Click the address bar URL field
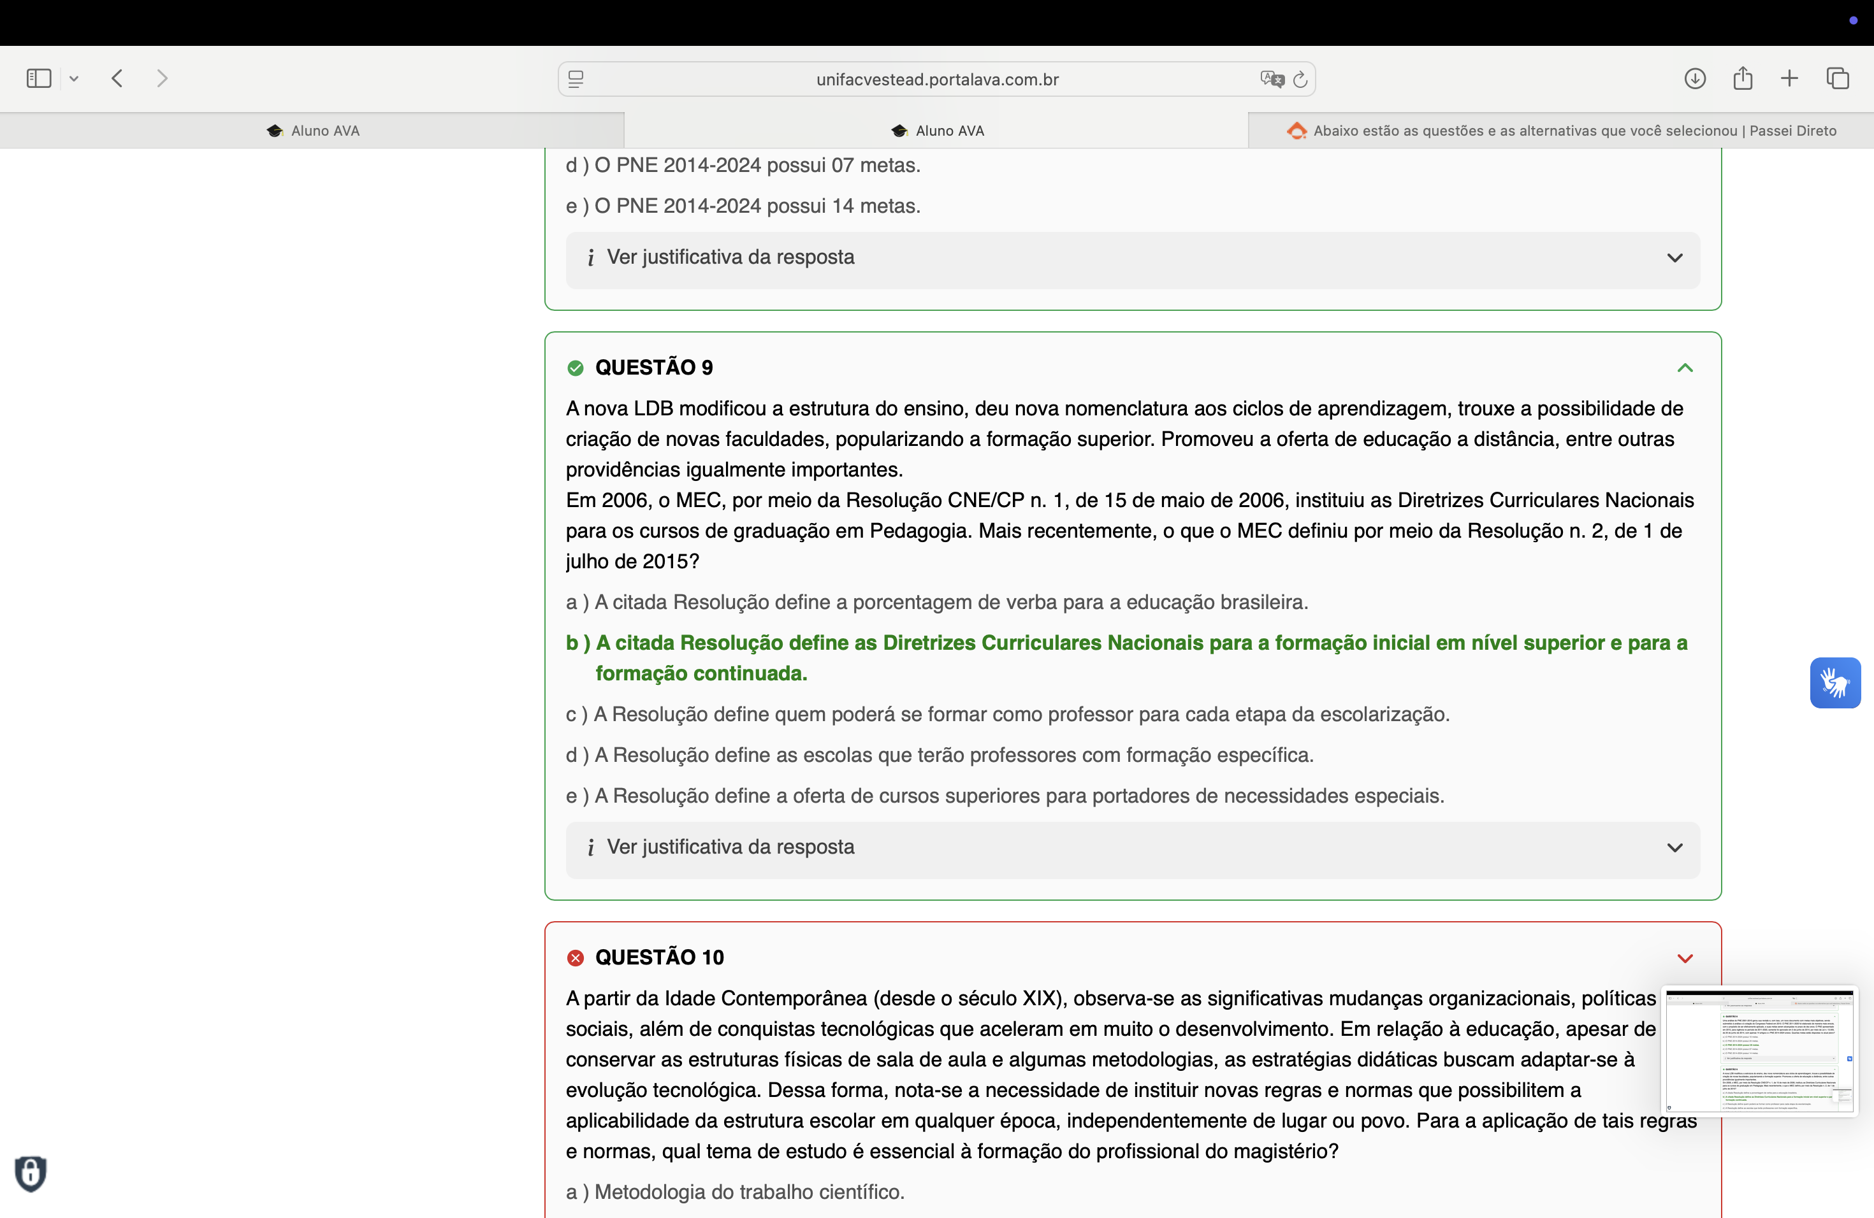Screen dimensions: 1874x1218 (x=936, y=80)
